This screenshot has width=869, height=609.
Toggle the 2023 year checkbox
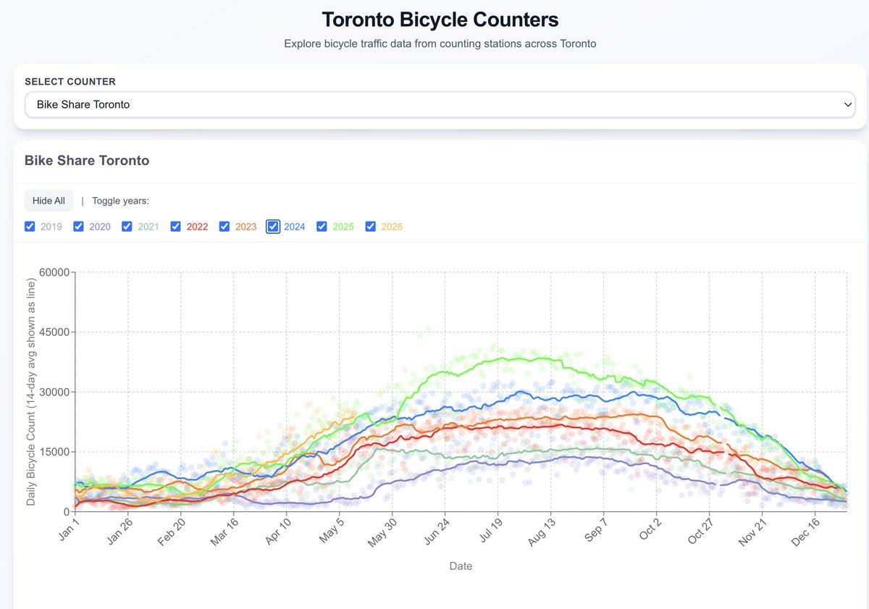(x=224, y=227)
